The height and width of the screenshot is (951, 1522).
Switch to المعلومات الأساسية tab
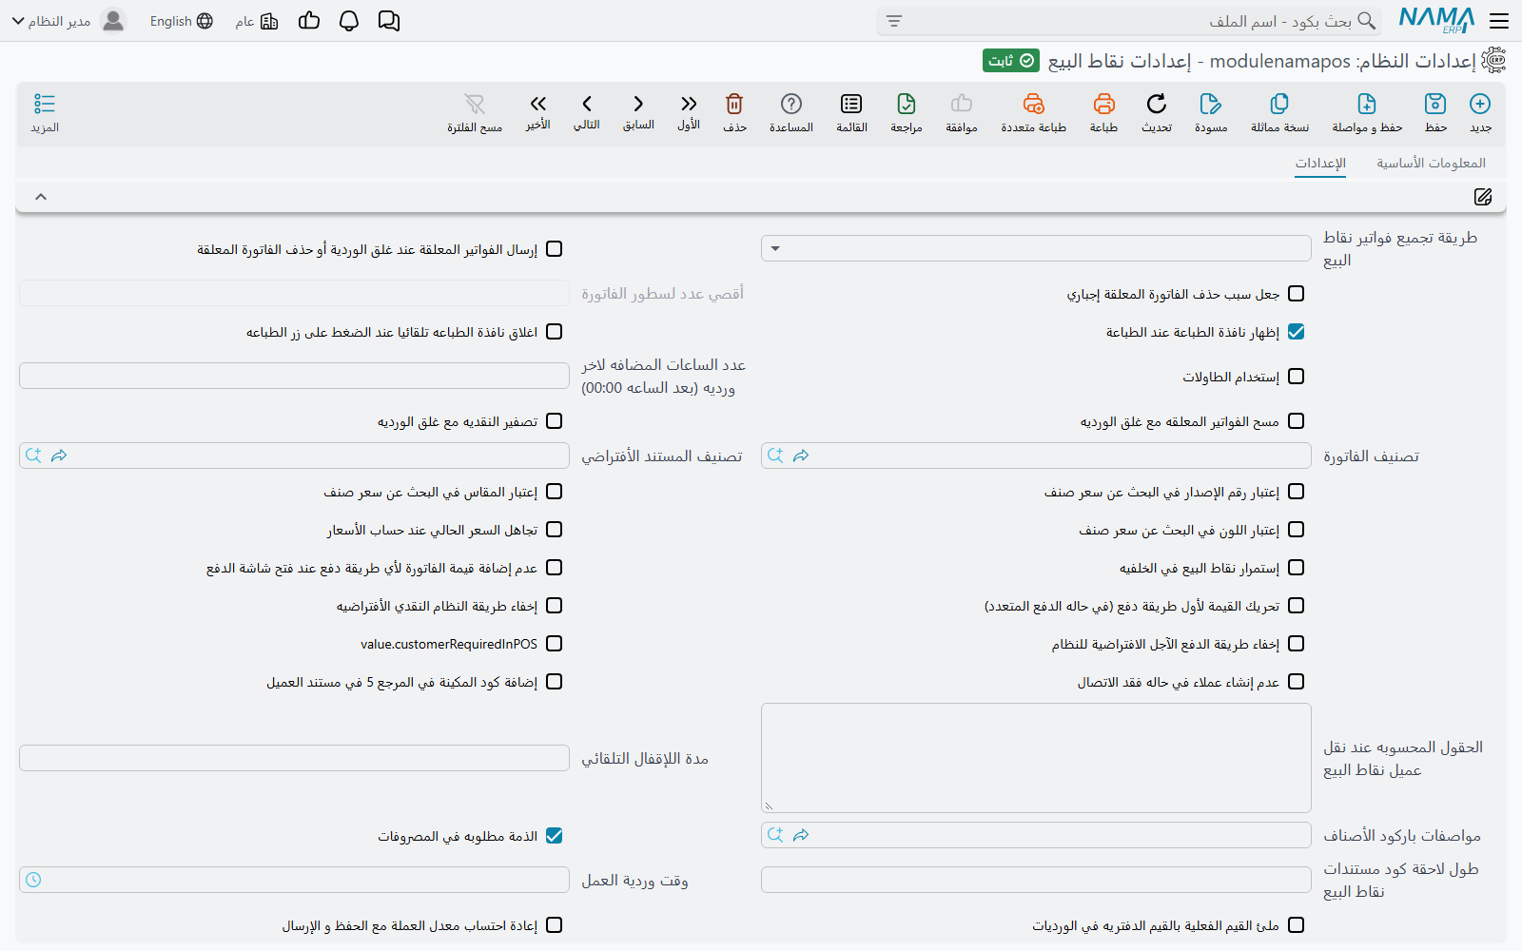click(x=1431, y=163)
